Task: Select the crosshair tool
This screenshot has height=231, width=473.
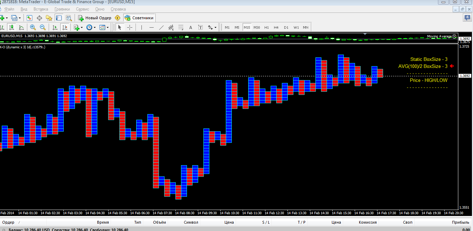Action: point(130,27)
